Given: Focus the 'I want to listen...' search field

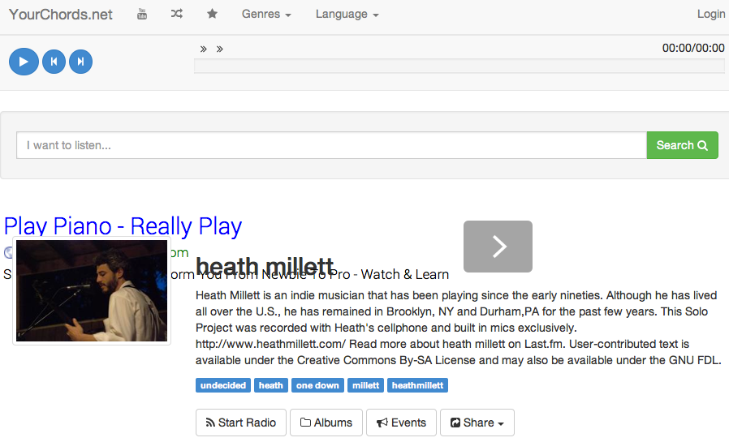Looking at the screenshot, I should pyautogui.click(x=331, y=145).
